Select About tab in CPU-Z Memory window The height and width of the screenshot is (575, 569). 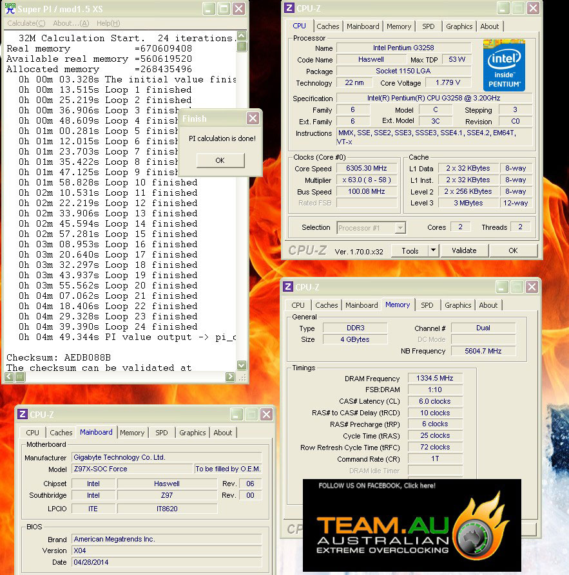click(488, 305)
